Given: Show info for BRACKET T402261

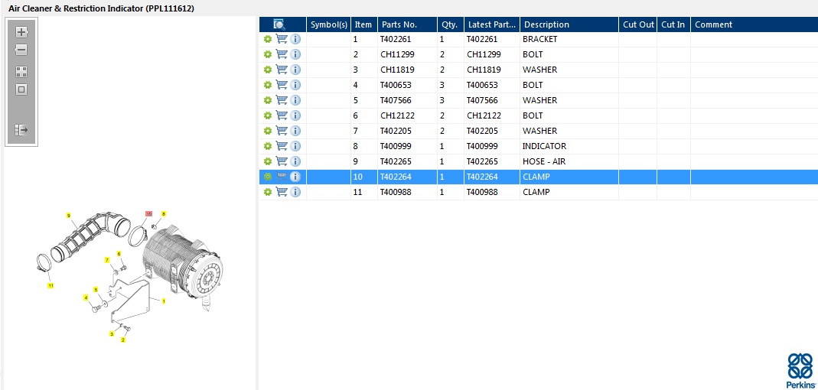Looking at the screenshot, I should click(295, 39).
